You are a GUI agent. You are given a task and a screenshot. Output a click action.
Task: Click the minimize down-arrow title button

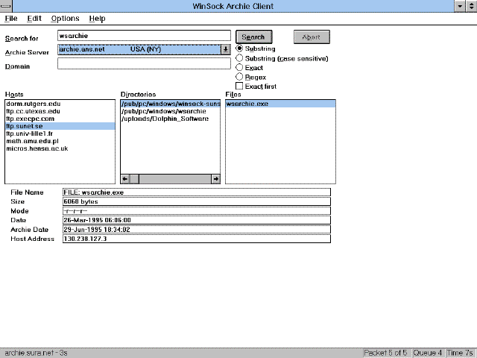click(460, 6)
